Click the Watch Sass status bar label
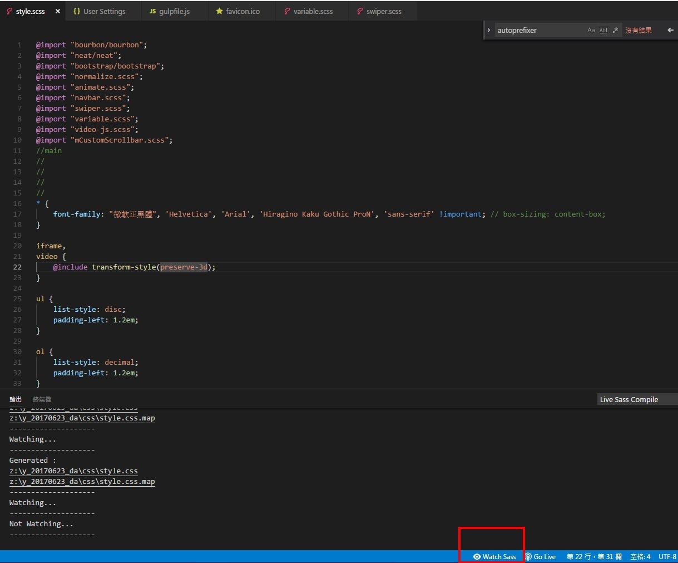The height and width of the screenshot is (563, 678). point(499,556)
